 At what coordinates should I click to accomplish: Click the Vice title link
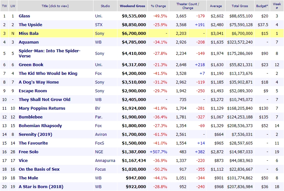pyautogui.click(x=23, y=160)
